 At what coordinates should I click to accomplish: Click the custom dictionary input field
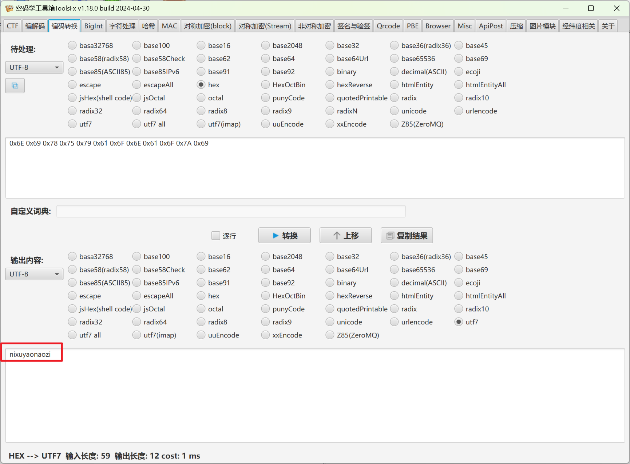pos(231,211)
